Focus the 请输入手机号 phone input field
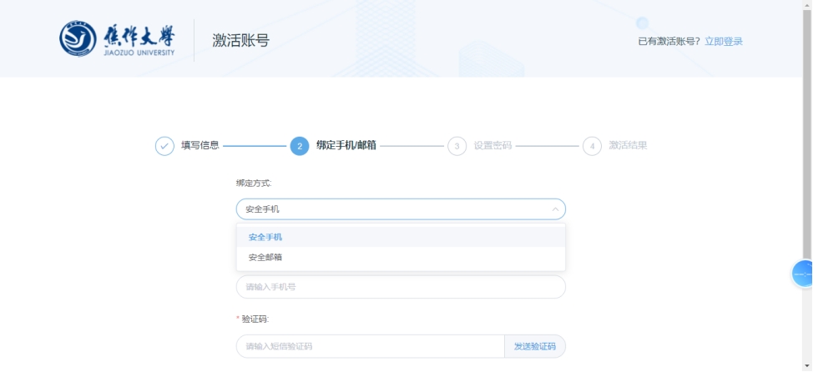 (x=401, y=287)
